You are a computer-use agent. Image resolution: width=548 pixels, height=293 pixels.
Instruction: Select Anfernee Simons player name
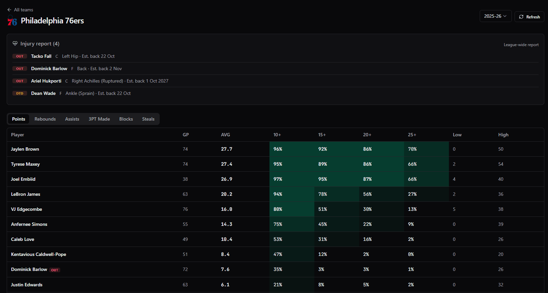click(29, 224)
